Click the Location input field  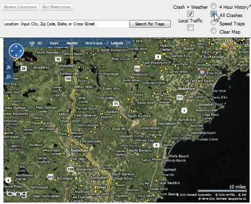point(66,24)
